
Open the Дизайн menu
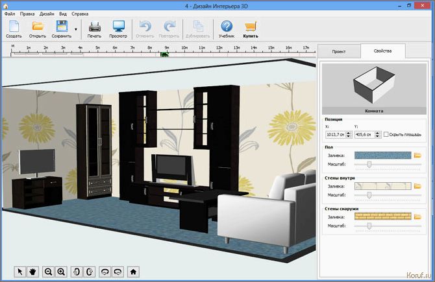47,14
